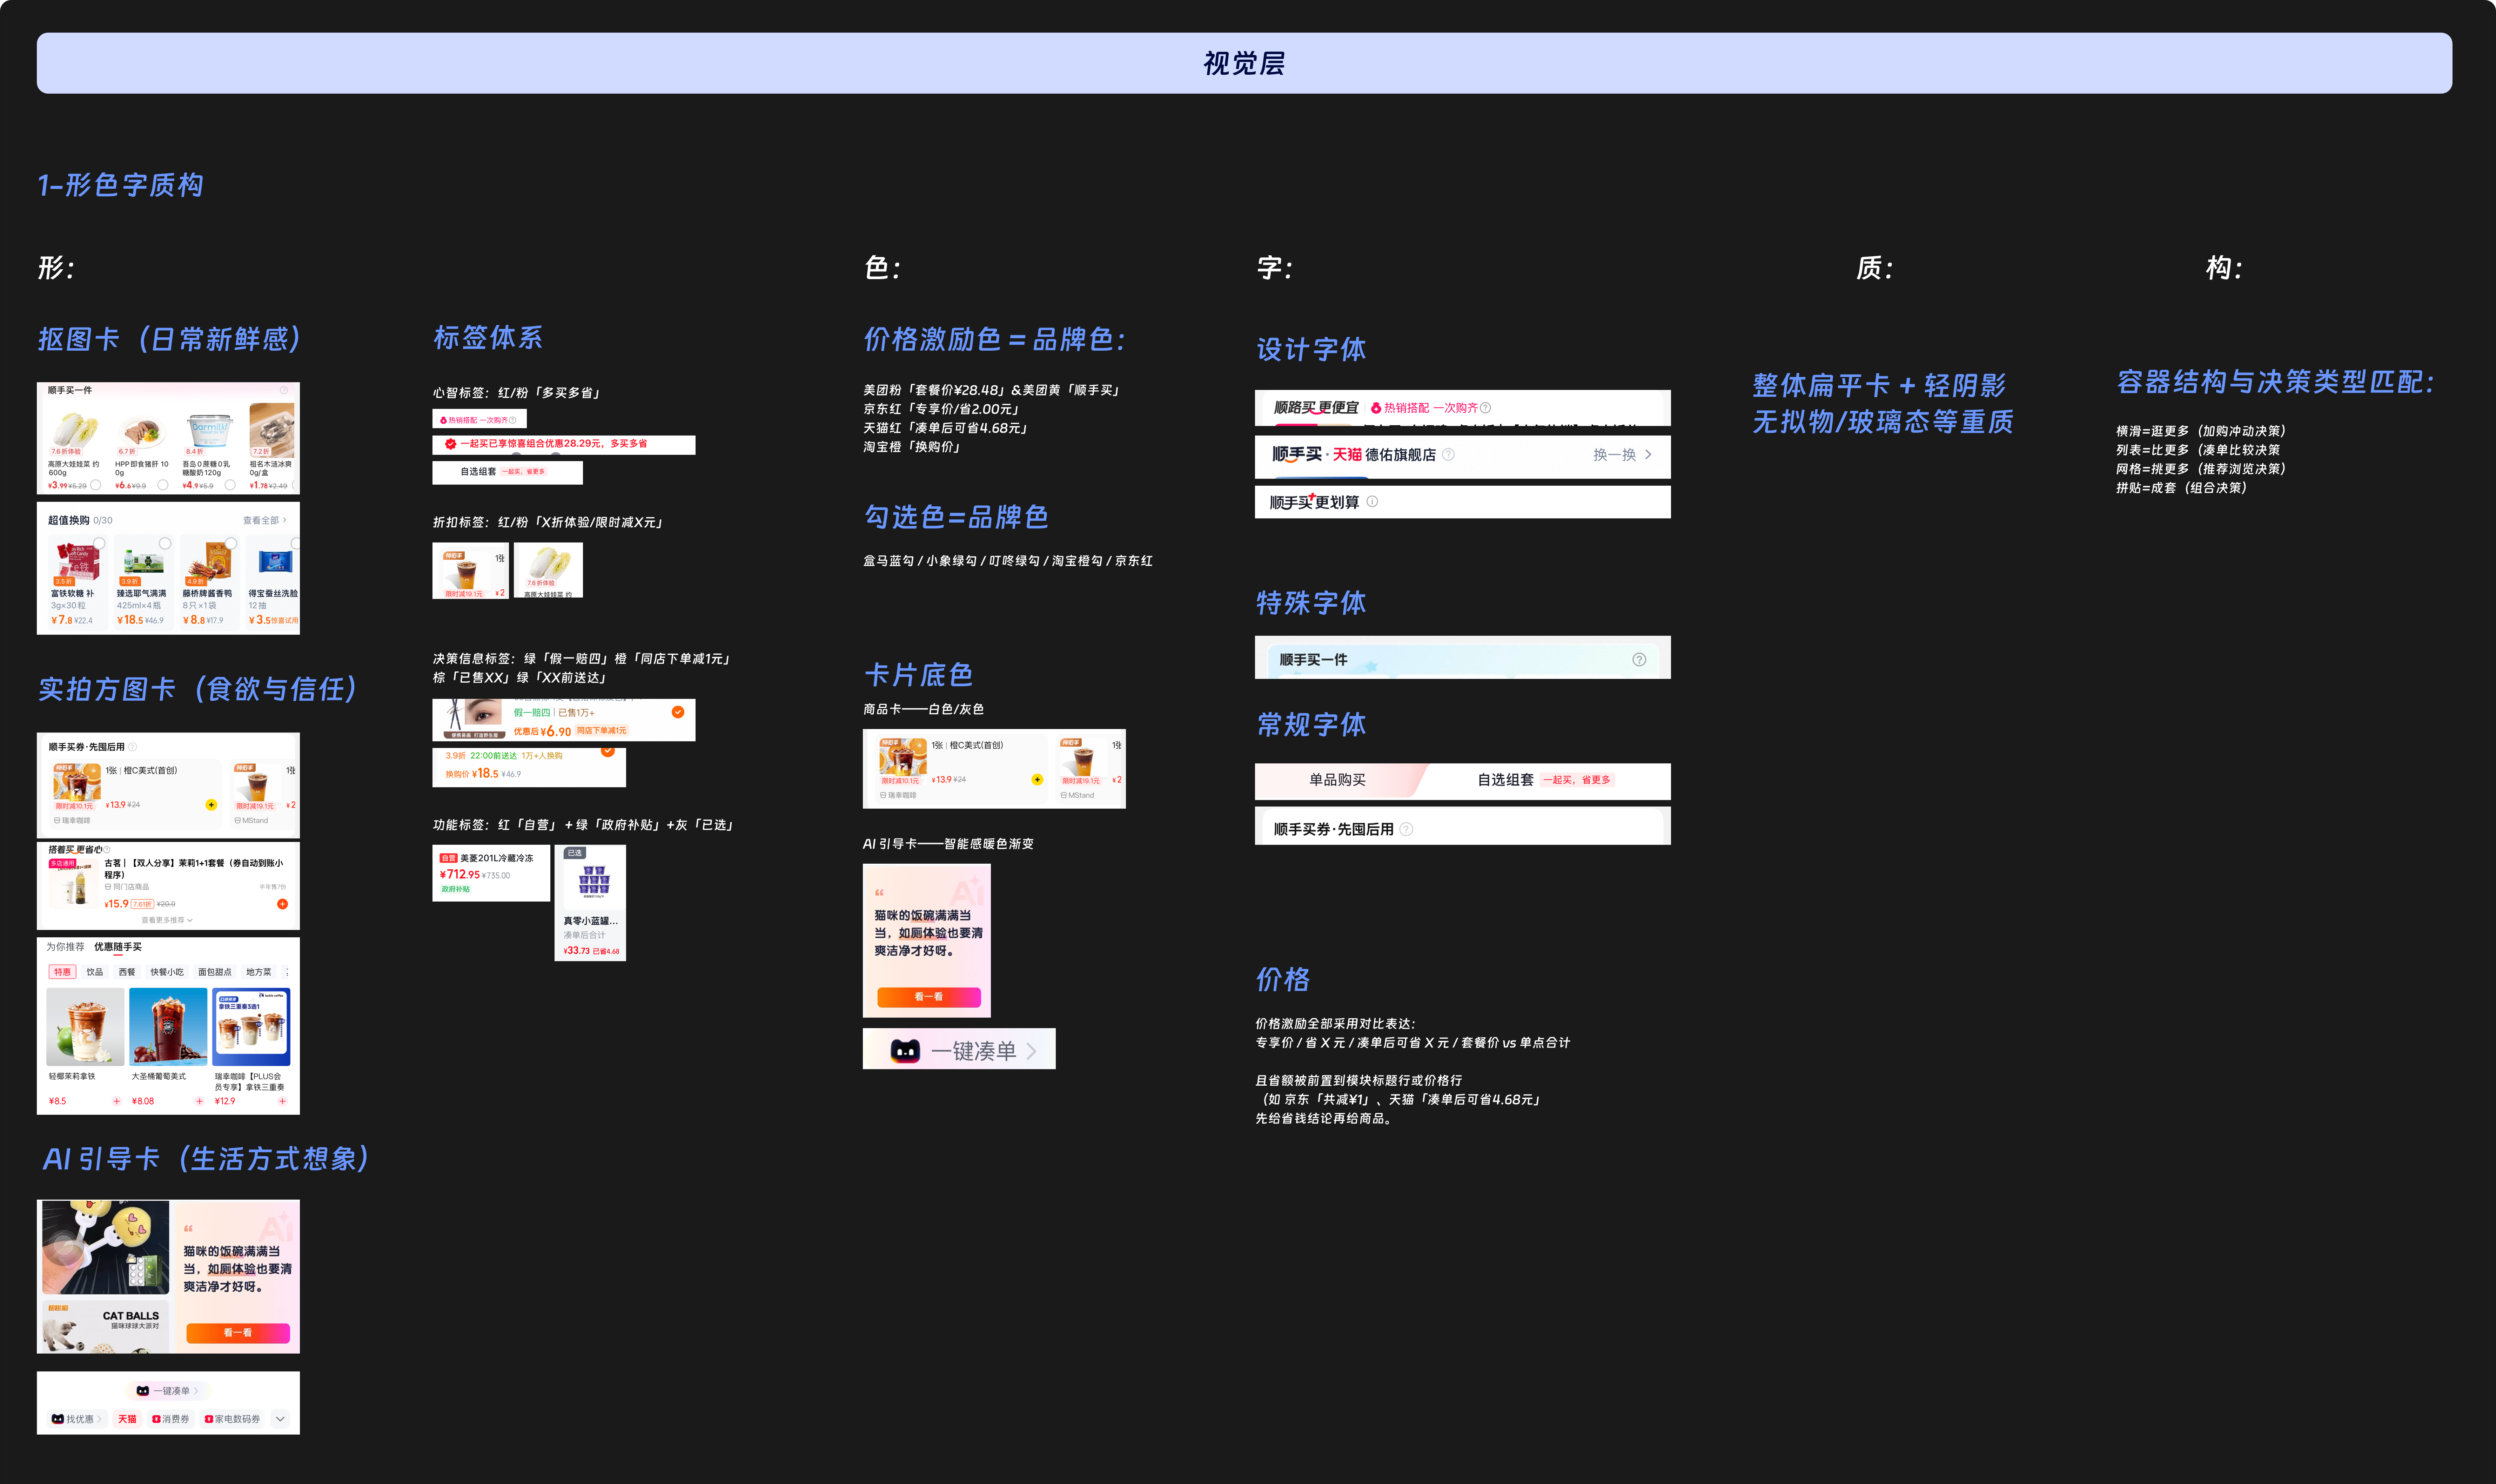Image resolution: width=2496 pixels, height=1484 pixels.
Task: Check circle on 臻选耶气满满 card
Action: [165, 544]
